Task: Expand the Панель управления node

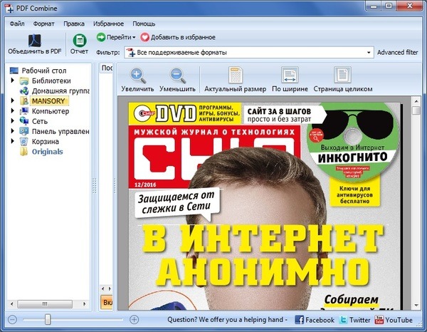Action: click(x=13, y=131)
